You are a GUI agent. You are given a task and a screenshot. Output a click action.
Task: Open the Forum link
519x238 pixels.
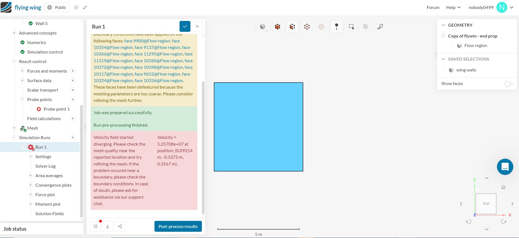pos(433,7)
